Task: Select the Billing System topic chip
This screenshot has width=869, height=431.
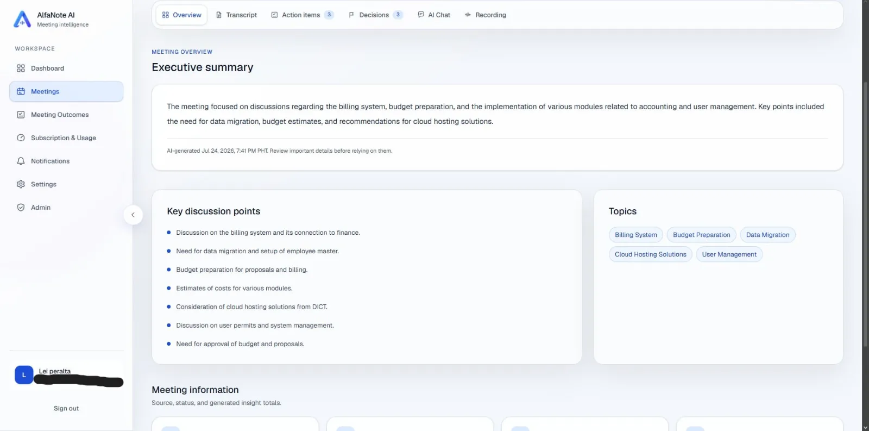Action: click(x=636, y=235)
